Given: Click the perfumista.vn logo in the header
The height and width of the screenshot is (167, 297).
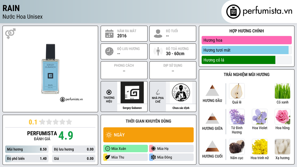Looking at the screenshot, I should coord(259,11).
